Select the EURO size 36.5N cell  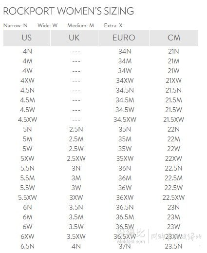125,207
